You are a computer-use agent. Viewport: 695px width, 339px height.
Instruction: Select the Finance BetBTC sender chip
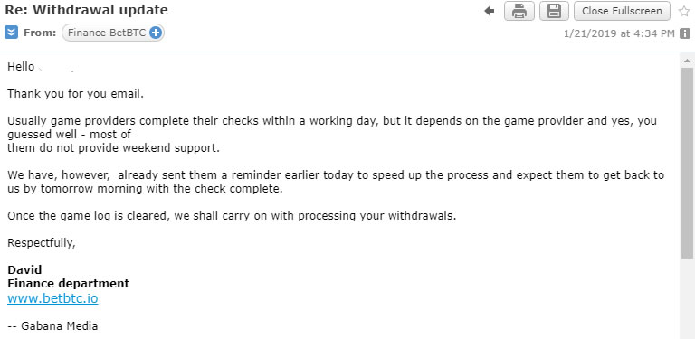pyautogui.click(x=113, y=33)
